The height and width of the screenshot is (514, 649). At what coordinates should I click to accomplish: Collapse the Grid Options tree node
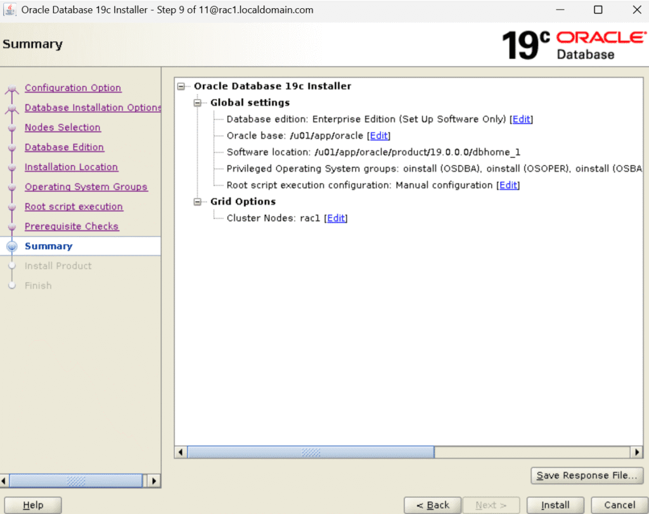(198, 202)
